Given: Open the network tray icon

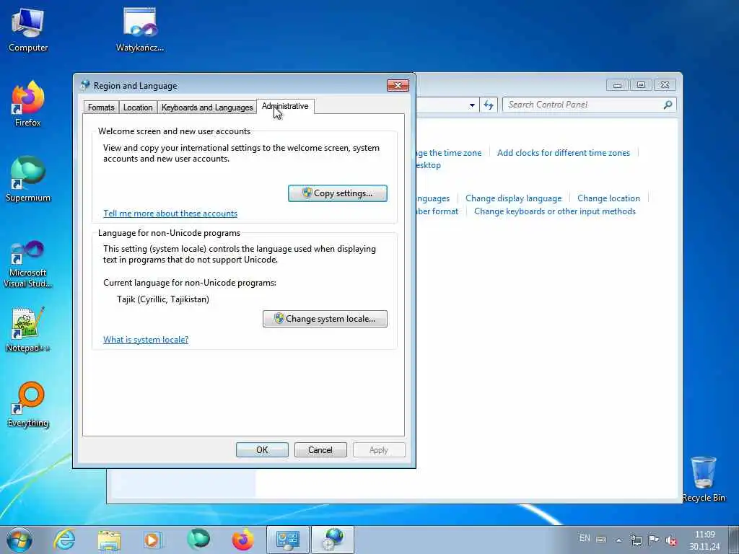Looking at the screenshot, I should (637, 540).
